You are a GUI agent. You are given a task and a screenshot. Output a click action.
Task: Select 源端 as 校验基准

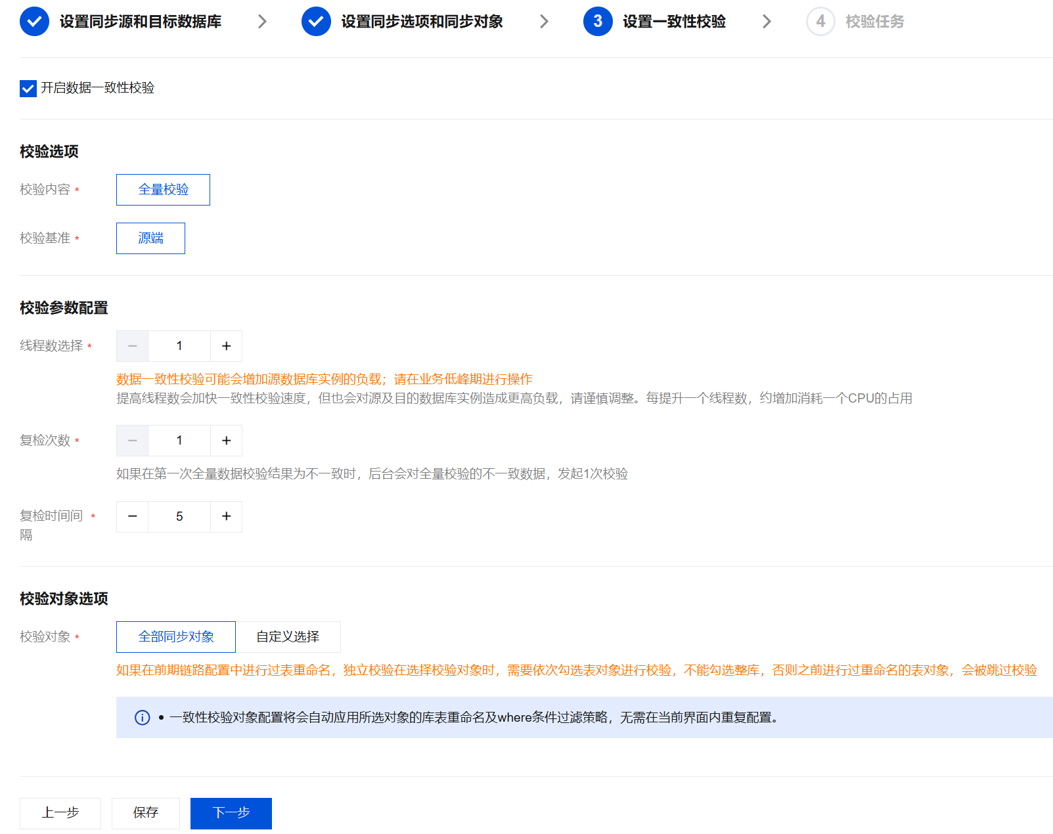tap(150, 238)
